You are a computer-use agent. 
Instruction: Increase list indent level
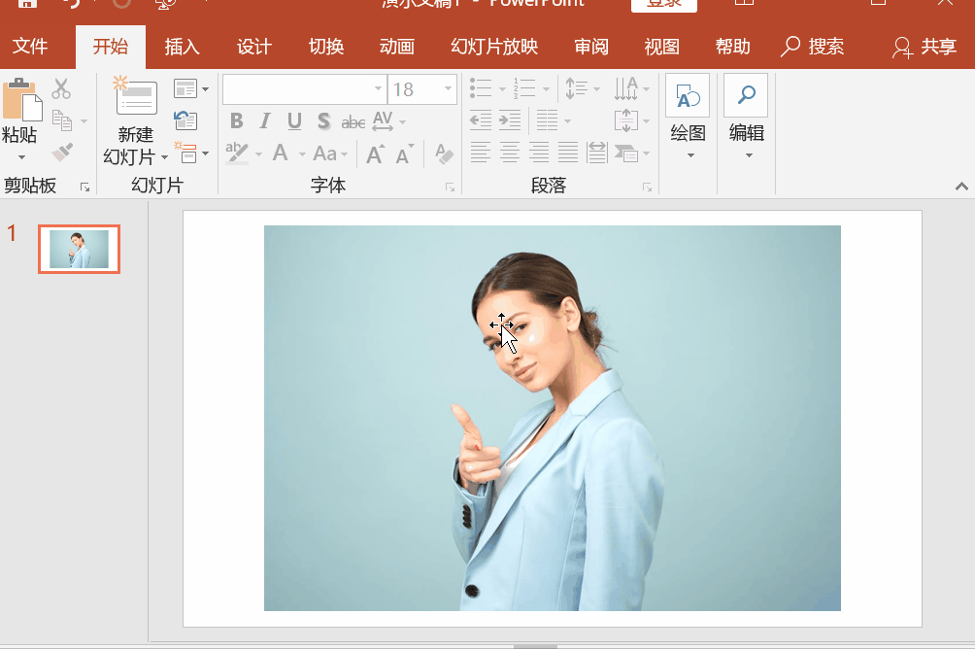coord(510,120)
